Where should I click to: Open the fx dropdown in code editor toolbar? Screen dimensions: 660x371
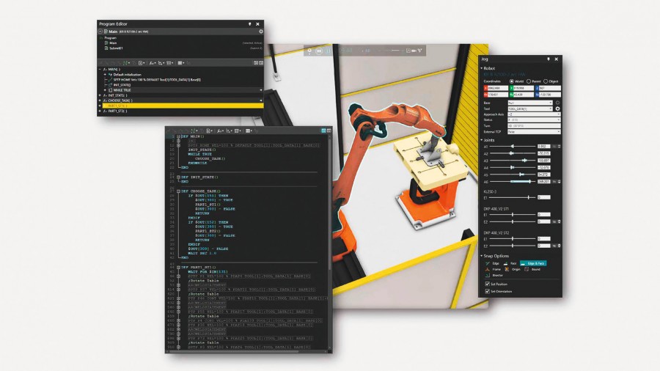(220, 131)
